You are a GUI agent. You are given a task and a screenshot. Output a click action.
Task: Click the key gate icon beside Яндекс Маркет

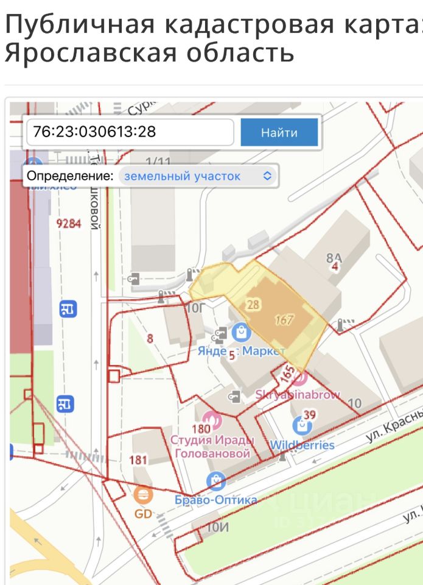[x=220, y=335]
